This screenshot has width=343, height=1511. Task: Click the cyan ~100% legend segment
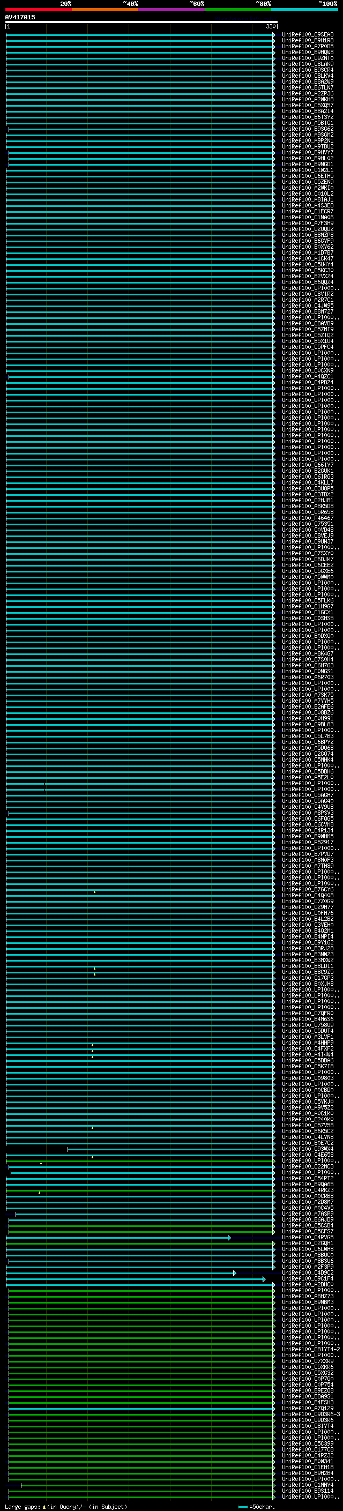[x=304, y=10]
